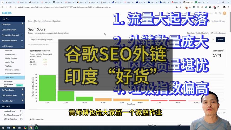Click Moz Pro breadcrumb link
The height and width of the screenshot is (130, 231).
[37, 21]
